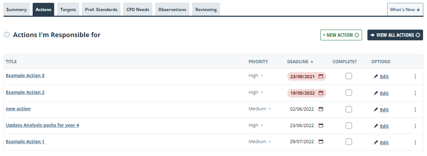Click pencil icon in new action row
This screenshot has width=427, height=156.
click(376, 110)
